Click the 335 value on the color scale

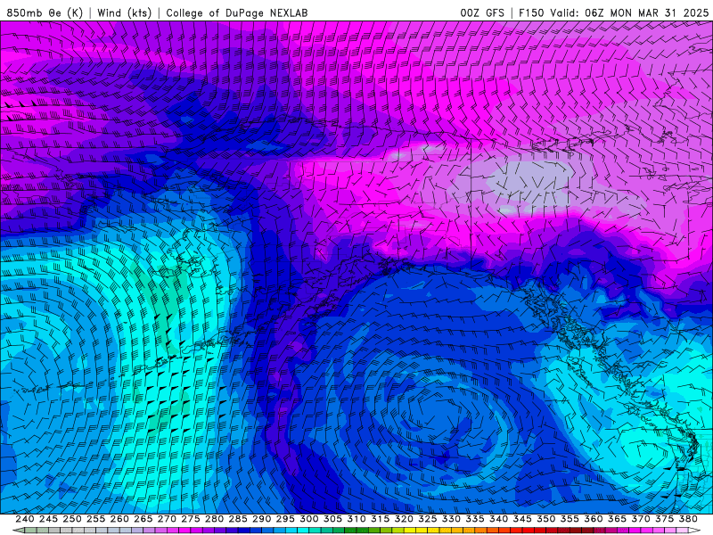pyautogui.click(x=475, y=519)
